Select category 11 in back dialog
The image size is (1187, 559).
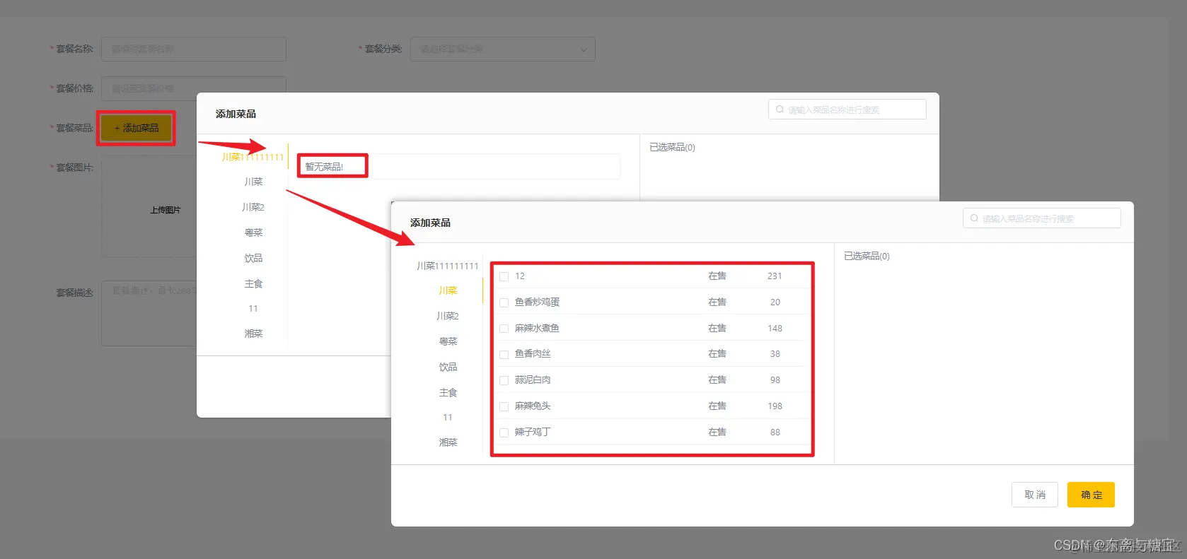coord(253,309)
